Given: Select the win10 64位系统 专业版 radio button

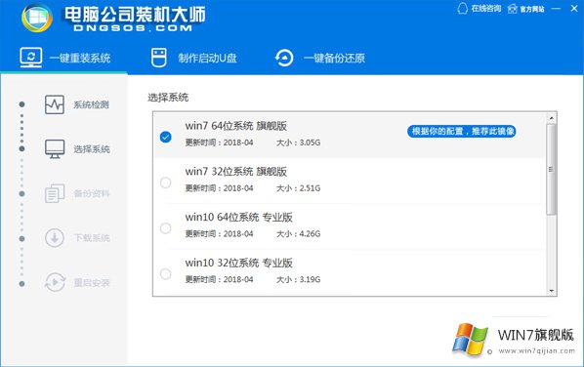Looking at the screenshot, I should [x=166, y=228].
